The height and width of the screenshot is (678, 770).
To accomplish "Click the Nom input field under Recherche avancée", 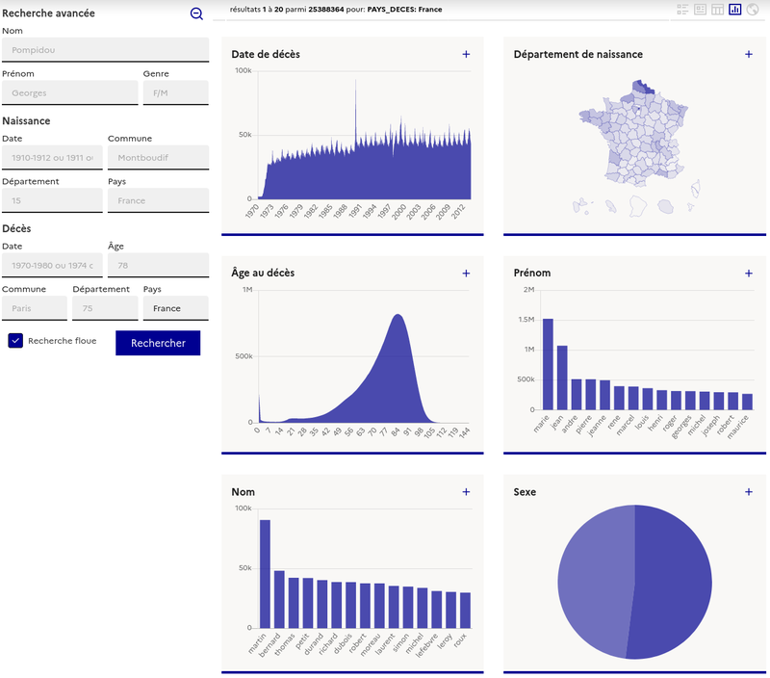I will pos(106,49).
